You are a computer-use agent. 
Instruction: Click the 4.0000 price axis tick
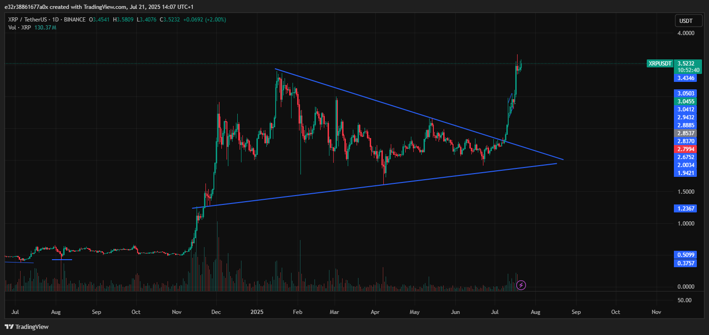[686, 33]
